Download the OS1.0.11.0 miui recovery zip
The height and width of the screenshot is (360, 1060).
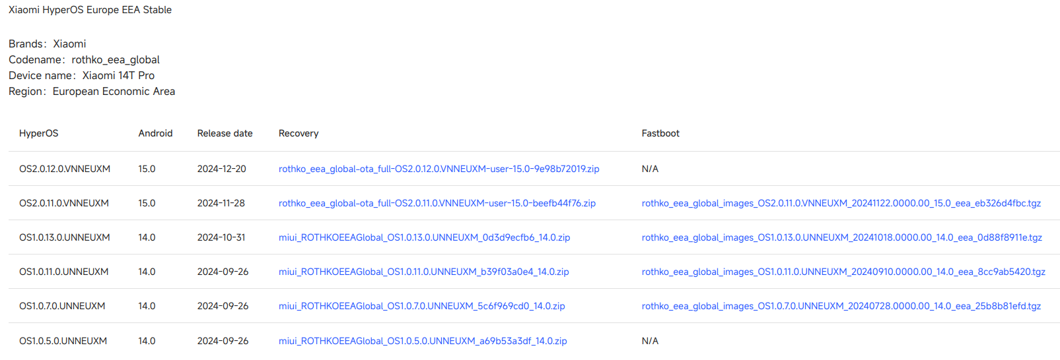(423, 272)
